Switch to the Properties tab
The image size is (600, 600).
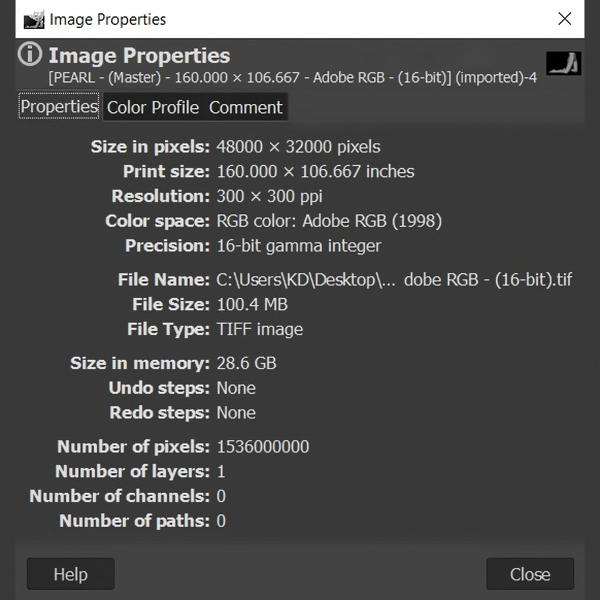click(59, 106)
